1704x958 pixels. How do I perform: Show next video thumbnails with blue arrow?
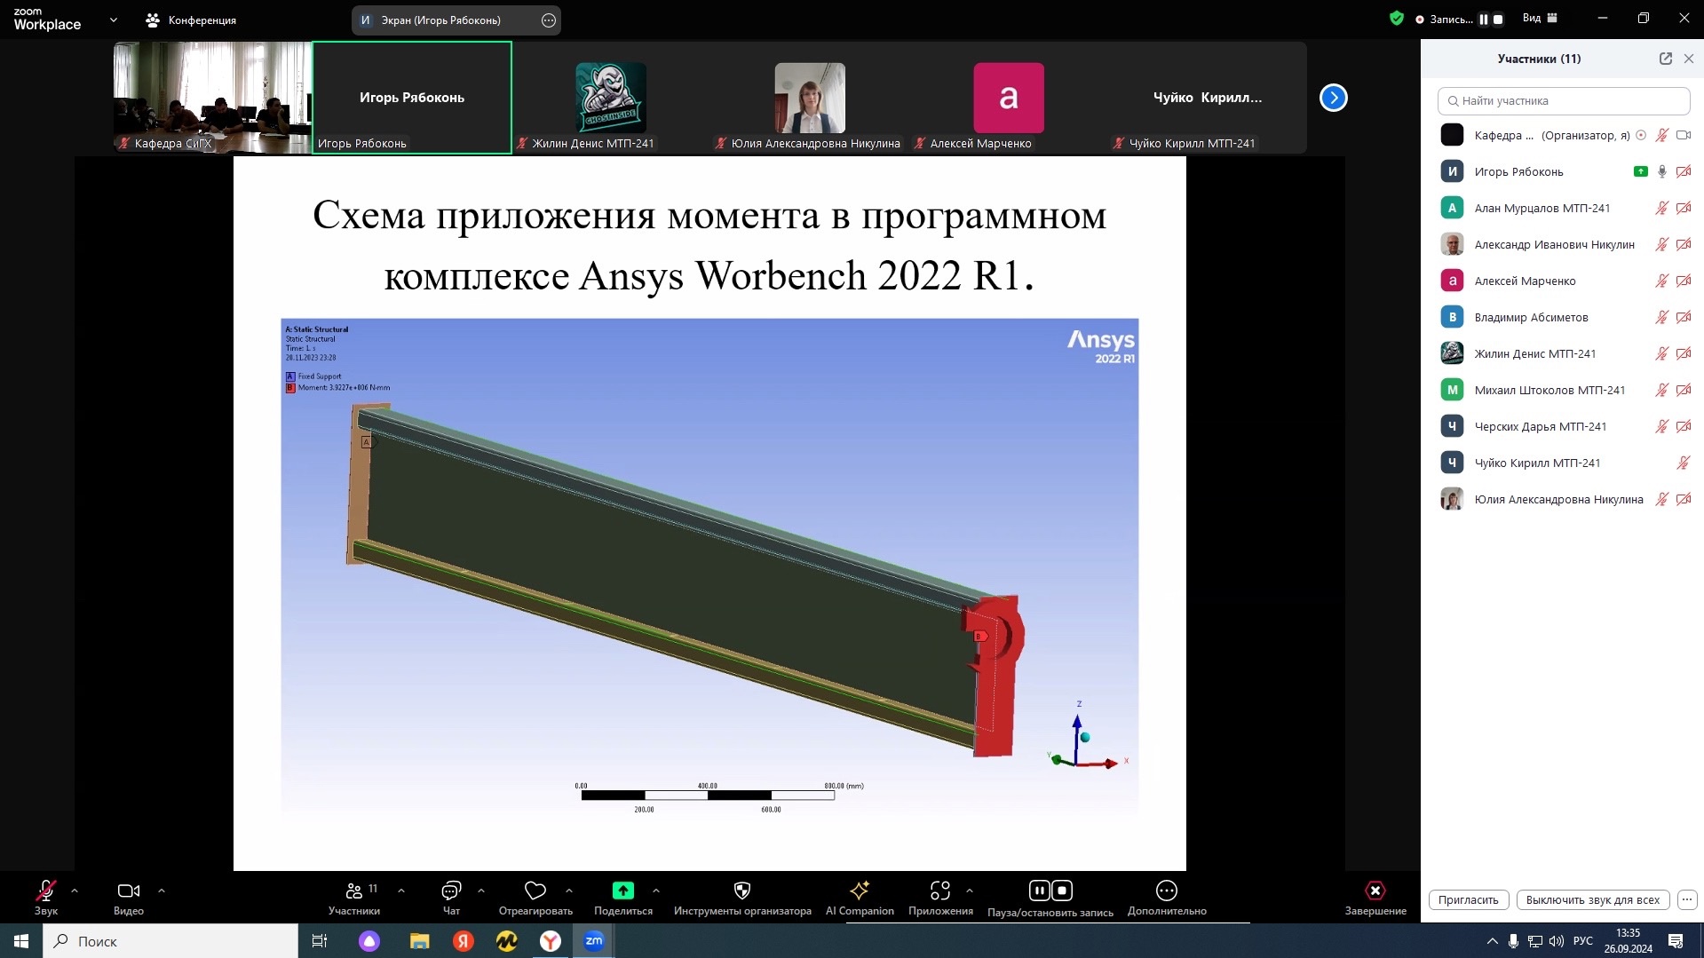[1334, 98]
